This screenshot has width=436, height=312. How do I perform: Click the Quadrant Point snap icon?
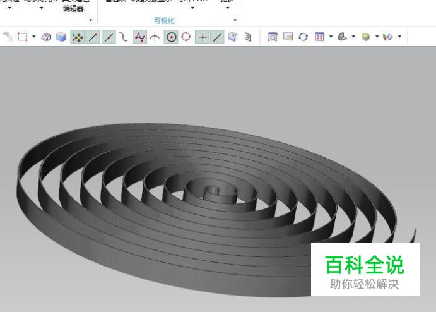click(186, 37)
